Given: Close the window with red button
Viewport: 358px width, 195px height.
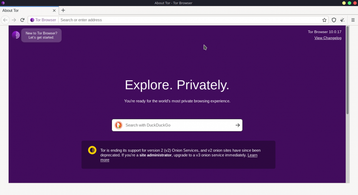Looking at the screenshot, I should click(x=355, y=3).
